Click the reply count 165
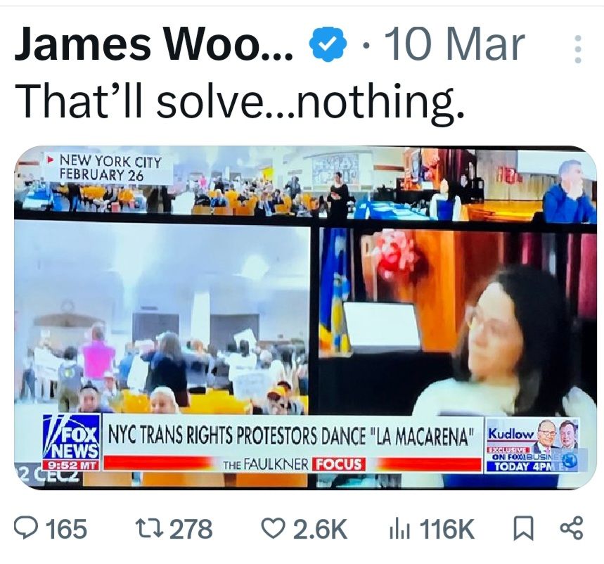This screenshot has width=604, height=564. coord(67,529)
